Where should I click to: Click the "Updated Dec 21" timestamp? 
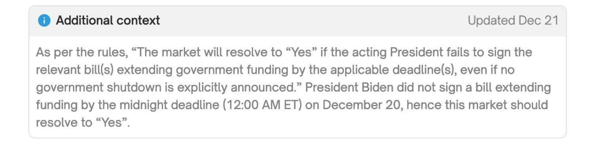pyautogui.click(x=513, y=20)
